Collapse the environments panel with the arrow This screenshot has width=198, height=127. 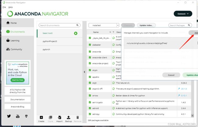(x=84, y=72)
